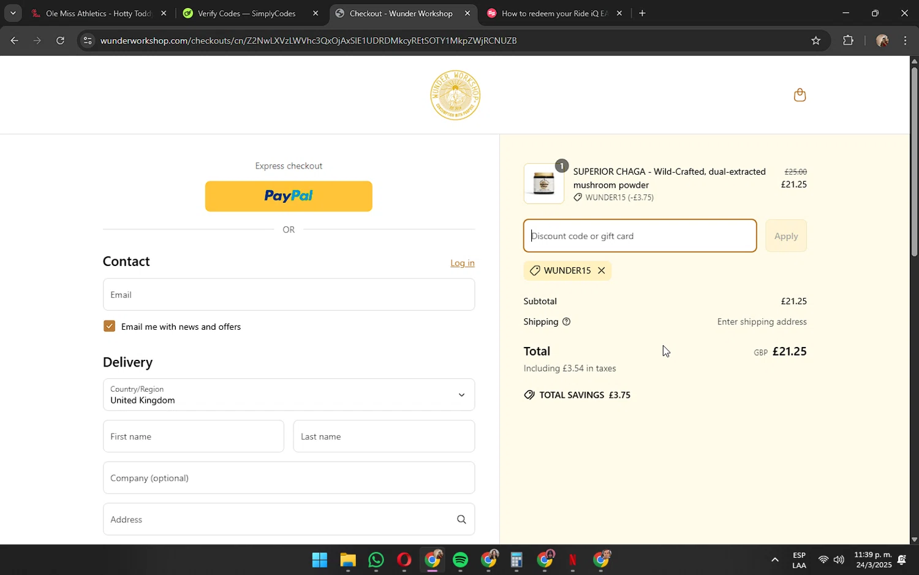Open the Windows Start menu
Screen dimensions: 919x575
click(x=319, y=560)
